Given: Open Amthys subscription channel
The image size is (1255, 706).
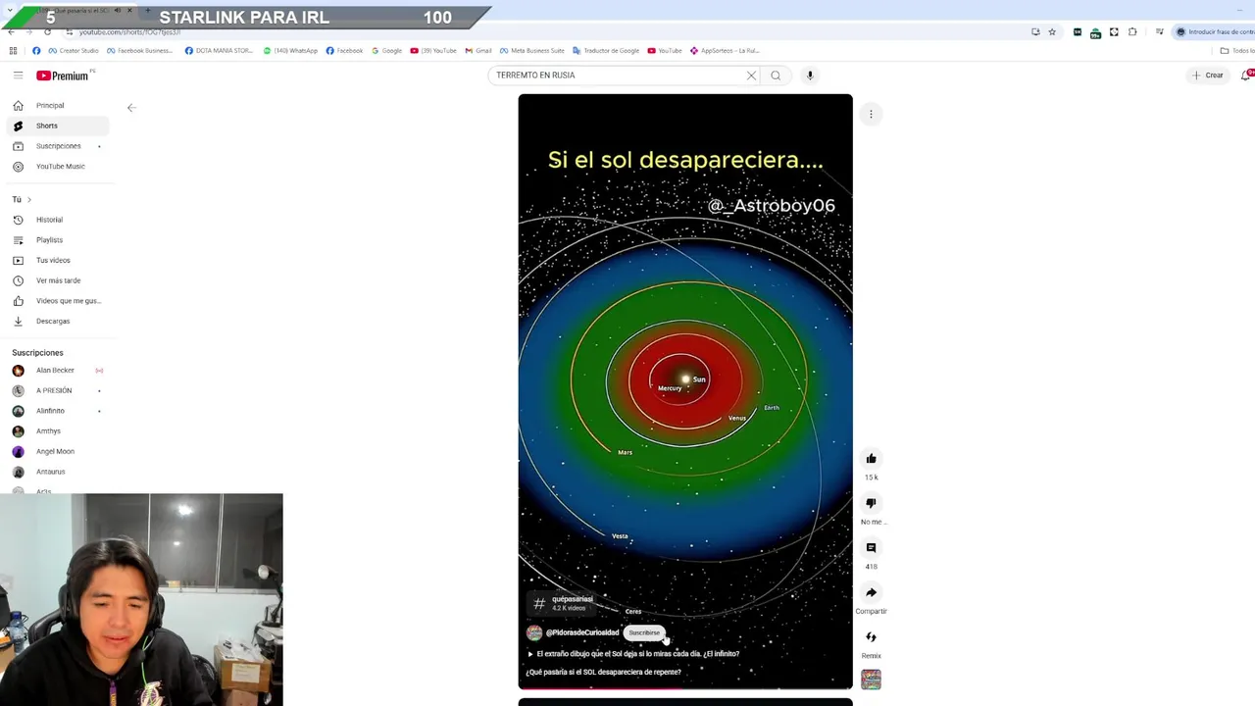Looking at the screenshot, I should point(57,431).
